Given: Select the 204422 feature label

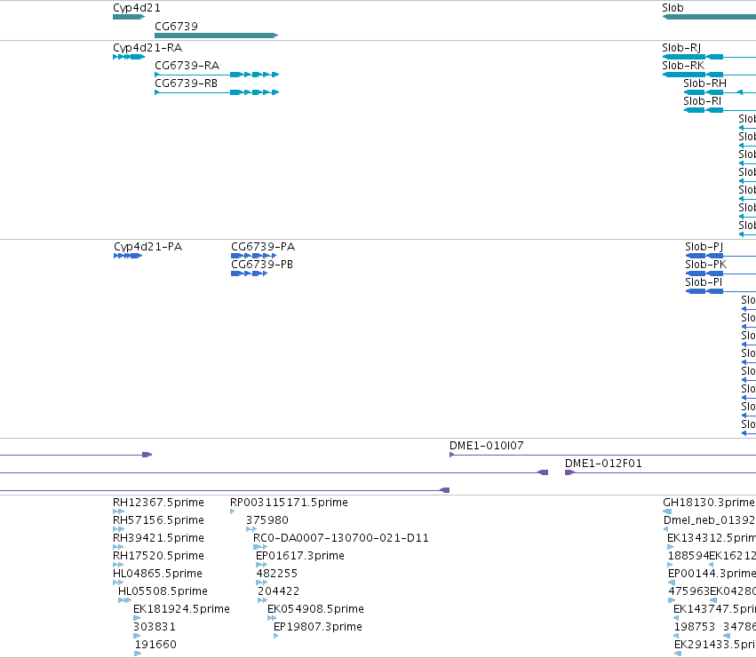Looking at the screenshot, I should point(278,591).
